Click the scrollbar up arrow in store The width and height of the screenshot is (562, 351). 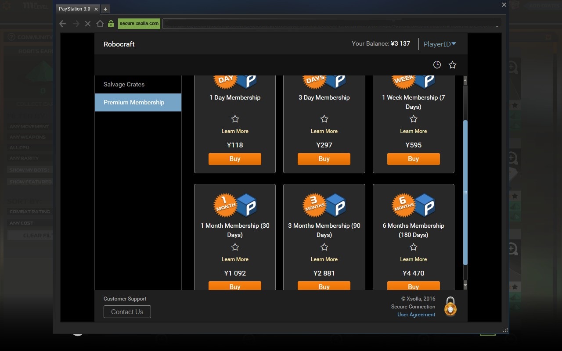coord(465,81)
